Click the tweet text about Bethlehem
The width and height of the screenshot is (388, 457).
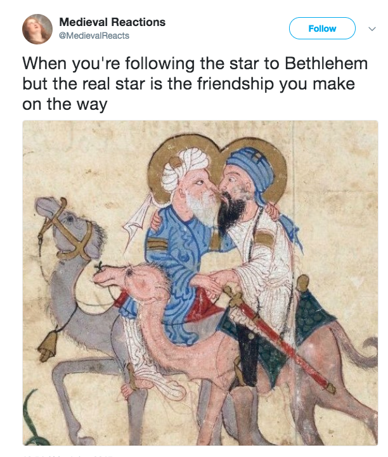pos(195,84)
